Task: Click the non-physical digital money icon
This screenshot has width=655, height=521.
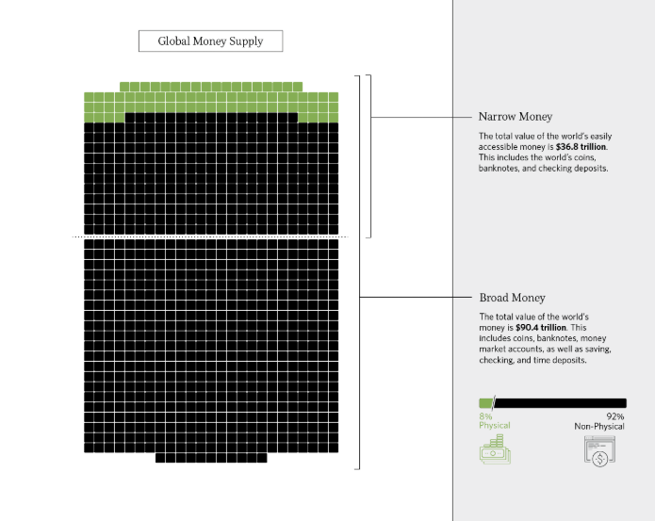Action: point(599,451)
